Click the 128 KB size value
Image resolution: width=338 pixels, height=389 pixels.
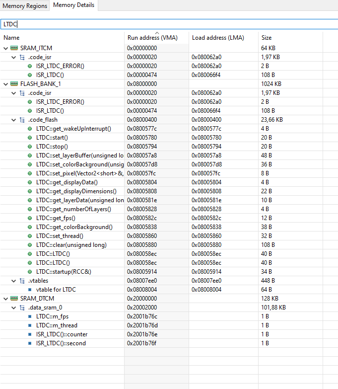pyautogui.click(x=270, y=299)
